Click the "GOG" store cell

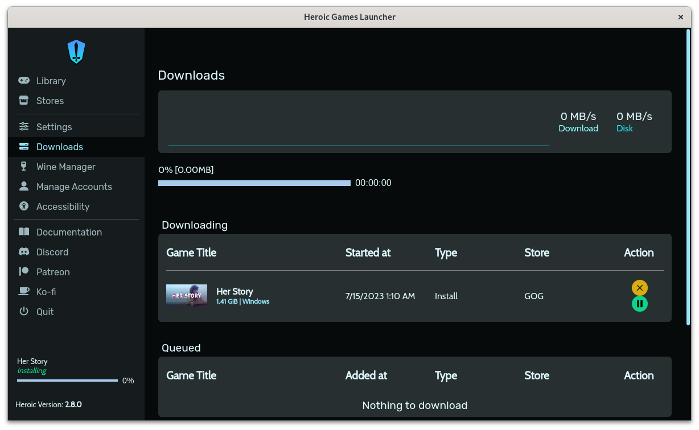tap(534, 296)
